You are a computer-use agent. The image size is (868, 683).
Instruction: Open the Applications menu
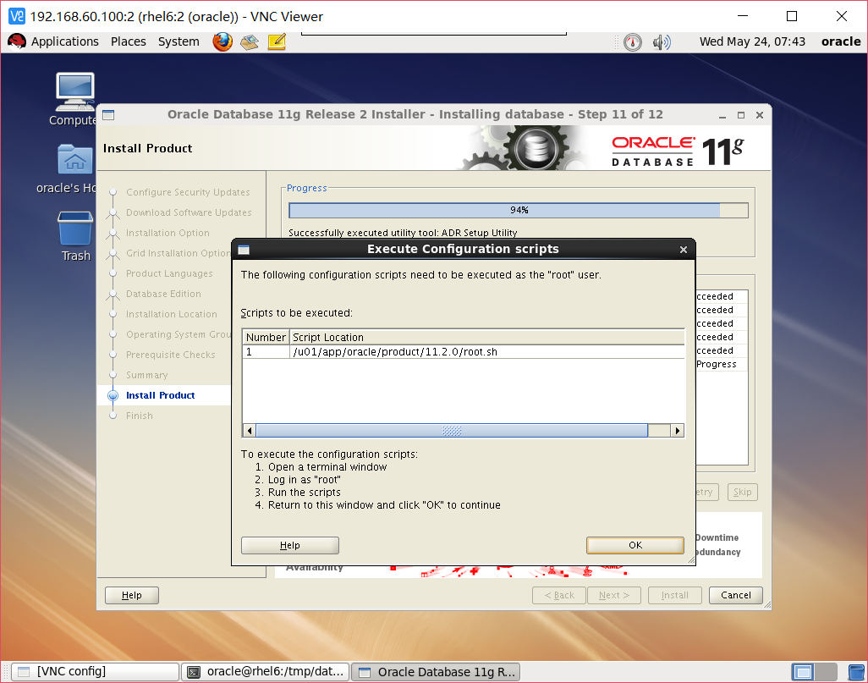click(x=65, y=41)
